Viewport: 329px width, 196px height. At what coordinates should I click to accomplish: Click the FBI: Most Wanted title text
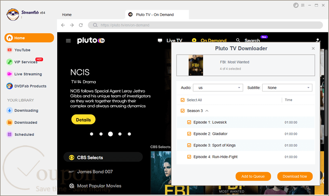[234, 62]
